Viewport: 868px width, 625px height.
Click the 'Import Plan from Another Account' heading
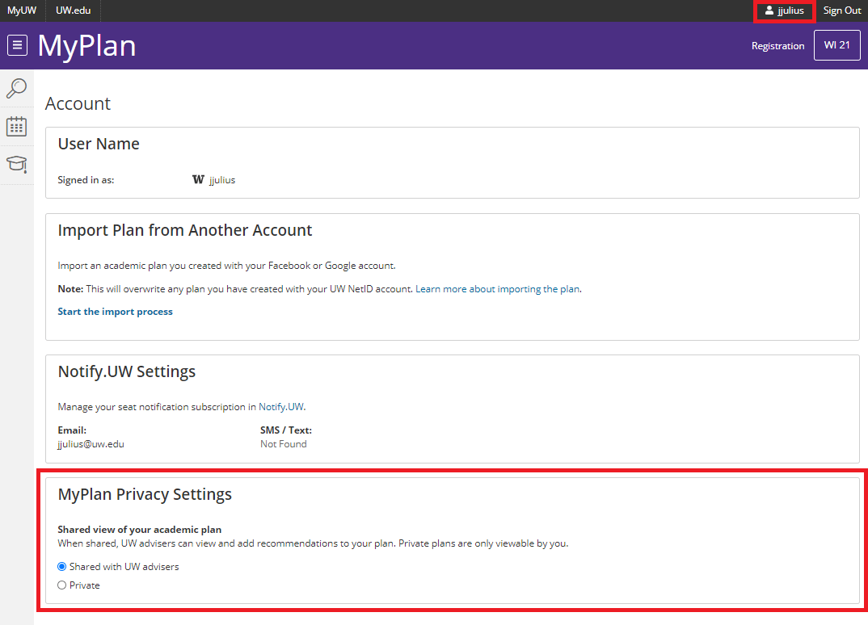tap(185, 231)
